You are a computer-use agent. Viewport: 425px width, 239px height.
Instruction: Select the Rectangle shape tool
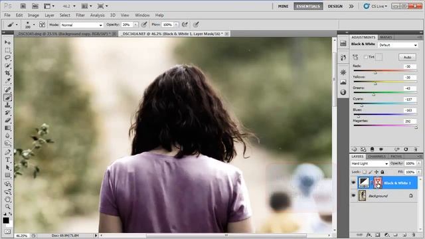7,175
